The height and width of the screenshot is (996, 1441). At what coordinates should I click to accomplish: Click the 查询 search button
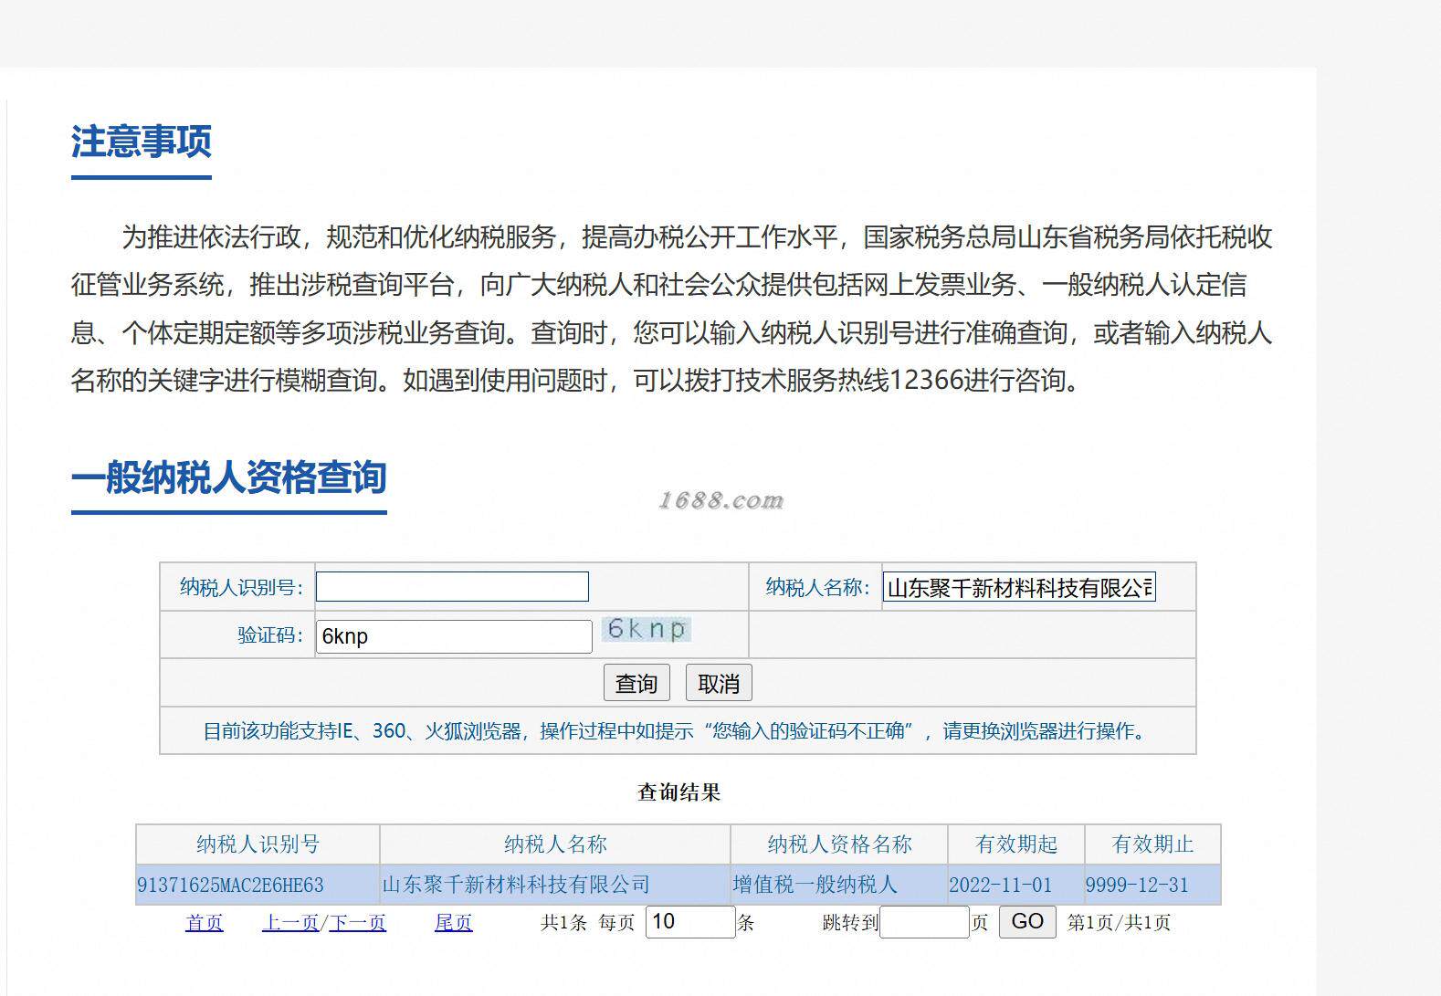pyautogui.click(x=636, y=683)
